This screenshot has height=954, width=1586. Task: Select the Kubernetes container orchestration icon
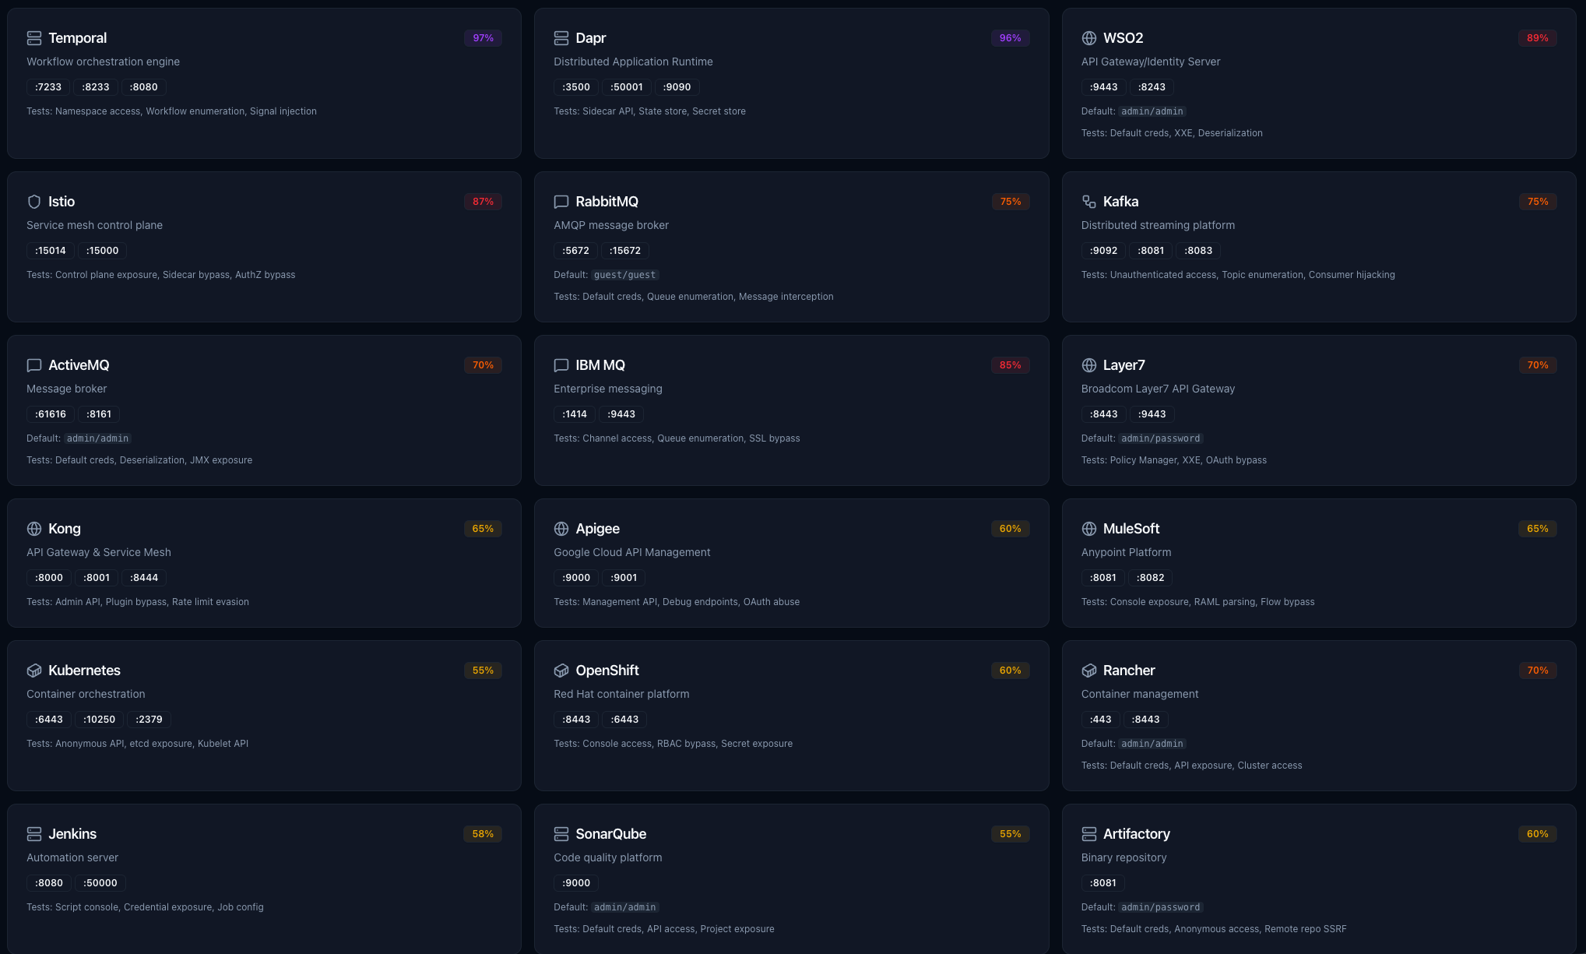tap(34, 670)
